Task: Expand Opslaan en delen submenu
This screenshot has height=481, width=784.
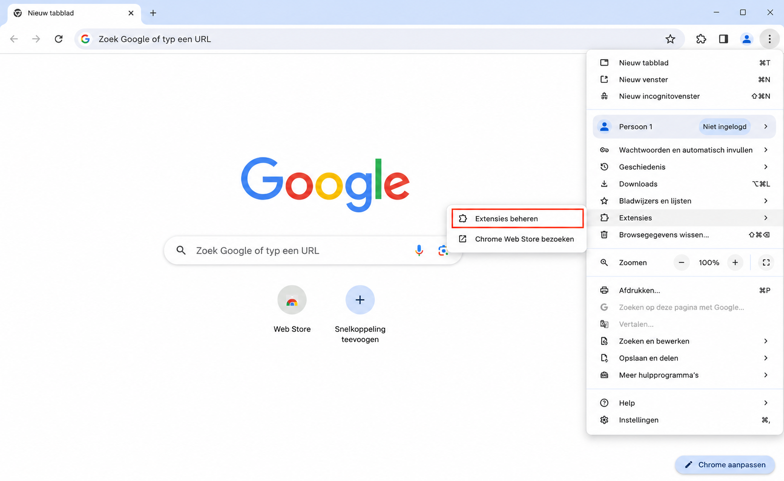Action: pos(685,358)
